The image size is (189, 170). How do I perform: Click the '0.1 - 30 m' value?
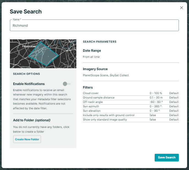pyautogui.click(x=156, y=98)
